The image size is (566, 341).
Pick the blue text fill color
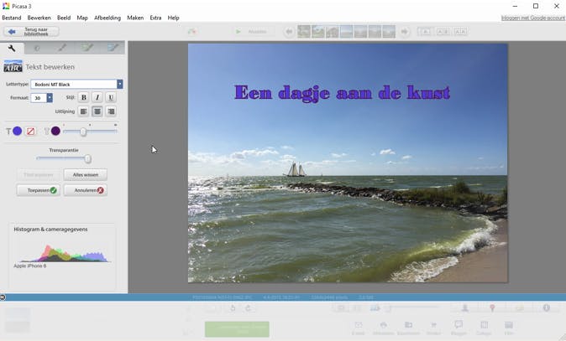pos(18,131)
